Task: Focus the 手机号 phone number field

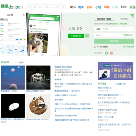Action: (117, 29)
